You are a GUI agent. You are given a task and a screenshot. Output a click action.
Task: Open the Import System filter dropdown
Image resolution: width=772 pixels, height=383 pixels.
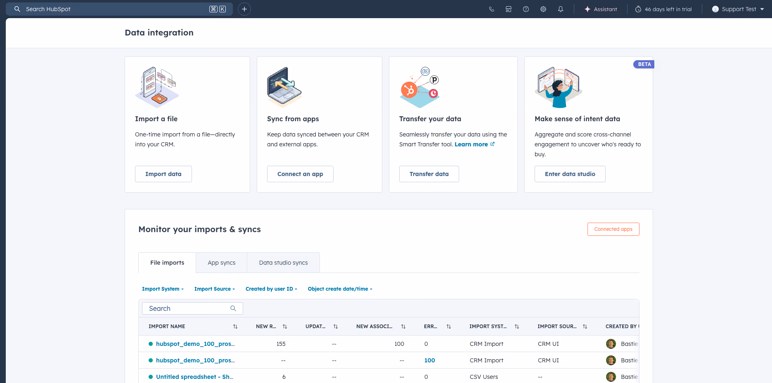[163, 289]
